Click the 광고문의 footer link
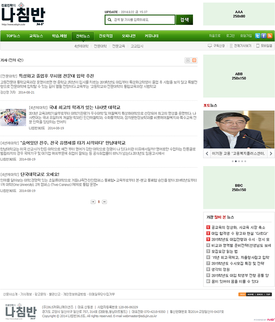This screenshot has width=275, height=322. pyautogui.click(x=40, y=294)
